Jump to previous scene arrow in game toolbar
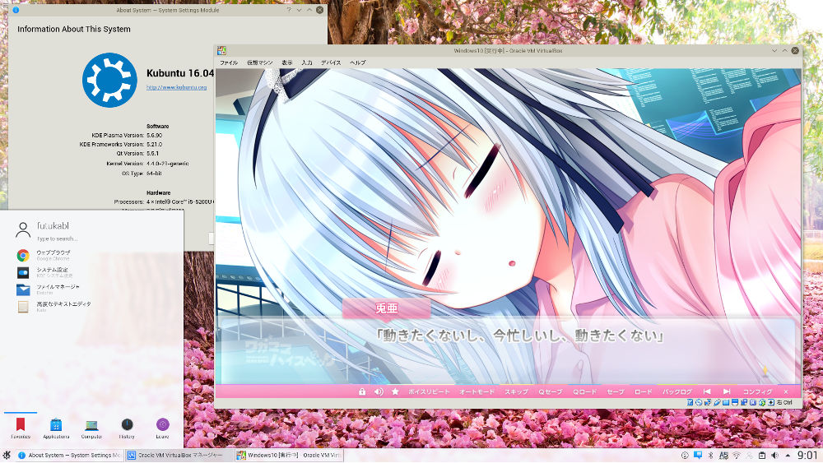 tap(707, 391)
